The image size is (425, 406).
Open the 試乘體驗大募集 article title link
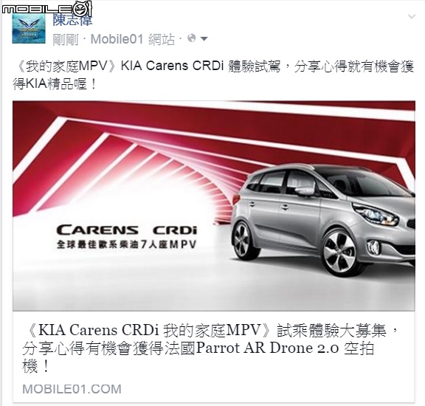click(x=210, y=348)
